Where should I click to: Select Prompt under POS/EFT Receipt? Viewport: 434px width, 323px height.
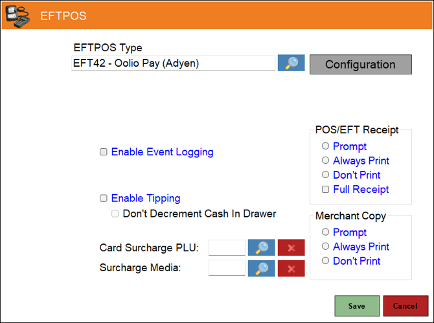click(325, 146)
